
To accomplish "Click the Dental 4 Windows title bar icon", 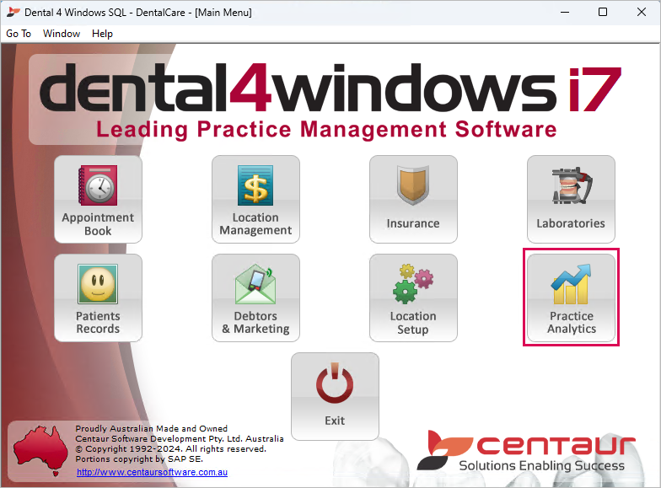I will point(13,12).
